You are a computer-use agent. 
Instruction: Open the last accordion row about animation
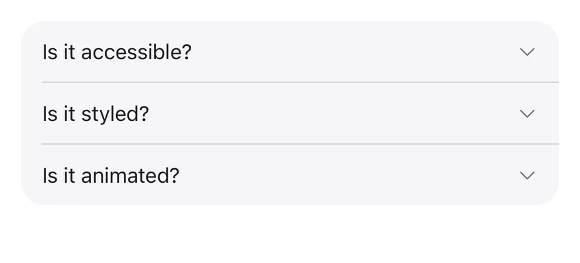click(x=289, y=175)
